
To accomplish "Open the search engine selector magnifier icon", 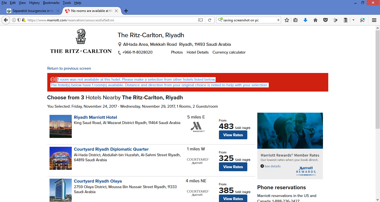I will [x=220, y=20].
